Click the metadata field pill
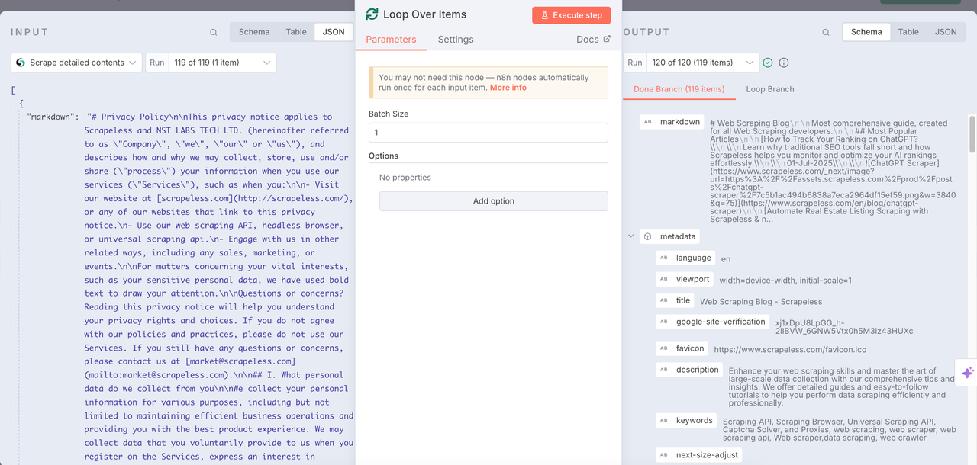Viewport: 977px width, 465px height. click(669, 236)
